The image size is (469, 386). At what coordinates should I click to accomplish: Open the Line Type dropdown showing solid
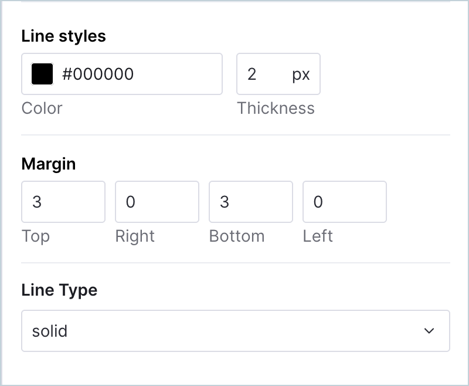(236, 331)
